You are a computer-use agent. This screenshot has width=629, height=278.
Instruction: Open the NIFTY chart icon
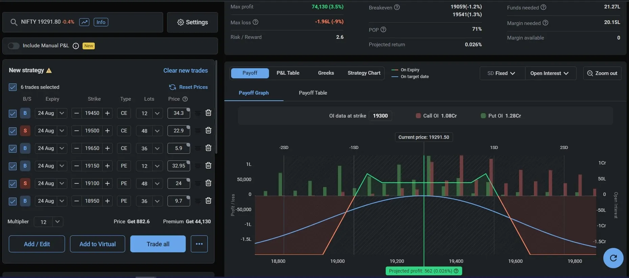pyautogui.click(x=84, y=22)
